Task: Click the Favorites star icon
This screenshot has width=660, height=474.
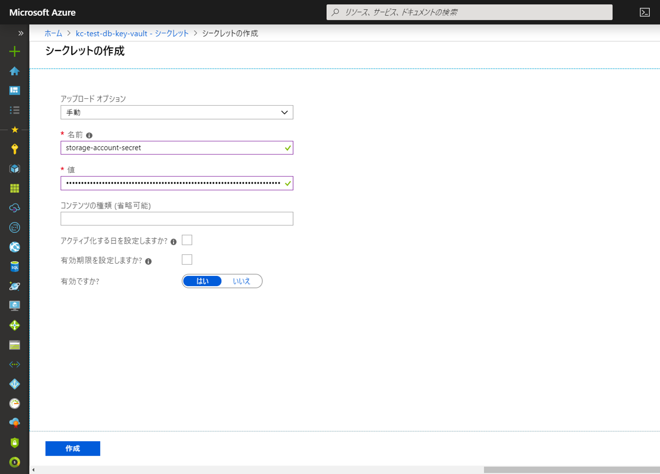Action: point(15,130)
